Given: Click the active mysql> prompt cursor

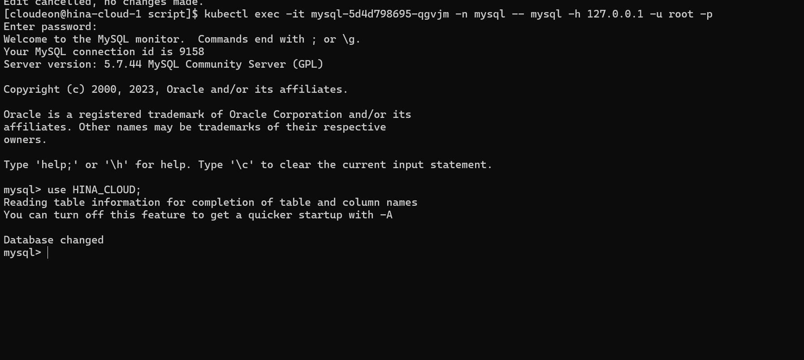Looking at the screenshot, I should pos(48,253).
